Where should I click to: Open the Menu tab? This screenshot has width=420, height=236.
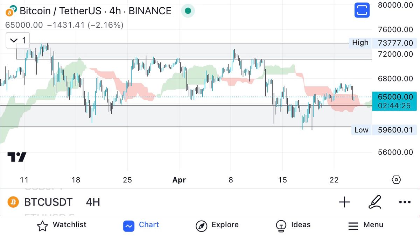pos(366,226)
